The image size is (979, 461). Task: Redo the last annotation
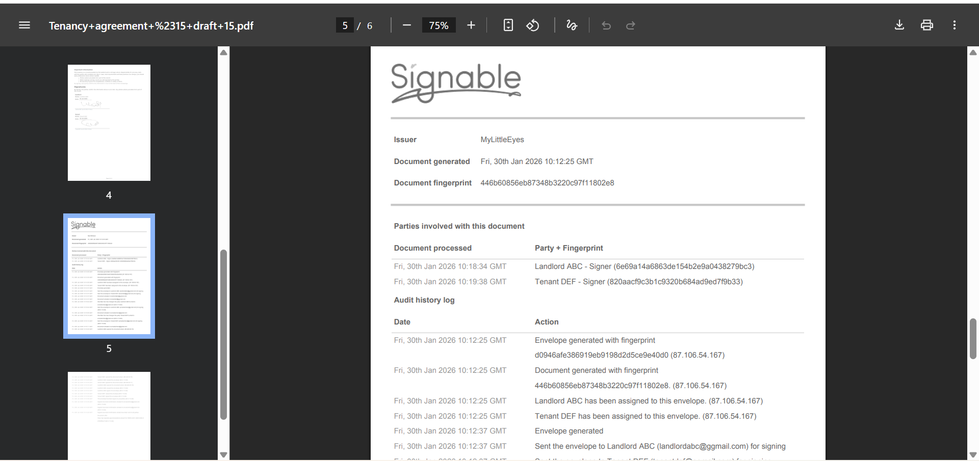point(630,25)
